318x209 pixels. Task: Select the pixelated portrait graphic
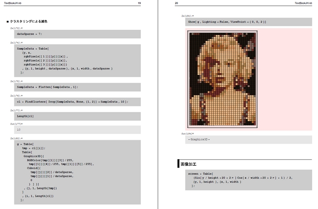pos(222,78)
